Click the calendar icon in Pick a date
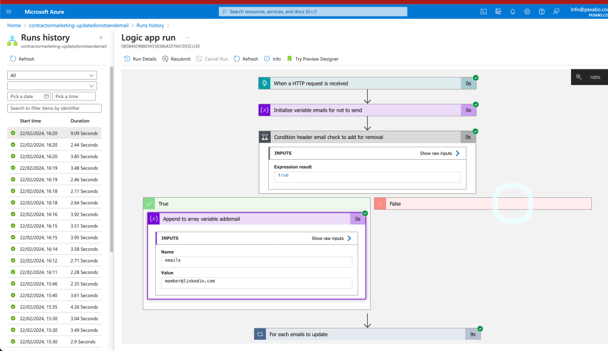The width and height of the screenshot is (608, 351). [x=46, y=96]
